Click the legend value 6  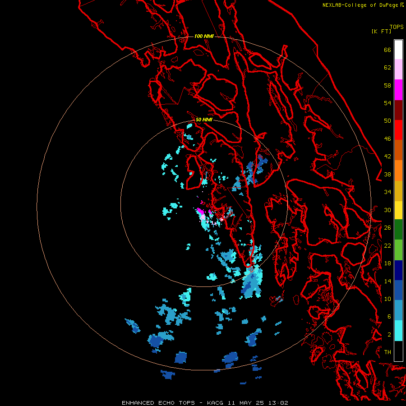pos(389,316)
